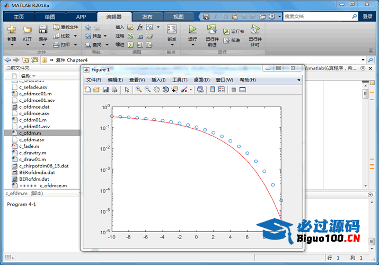Open the Compare dropdown
This screenshot has height=265, width=379.
pyautogui.click(x=75, y=36)
